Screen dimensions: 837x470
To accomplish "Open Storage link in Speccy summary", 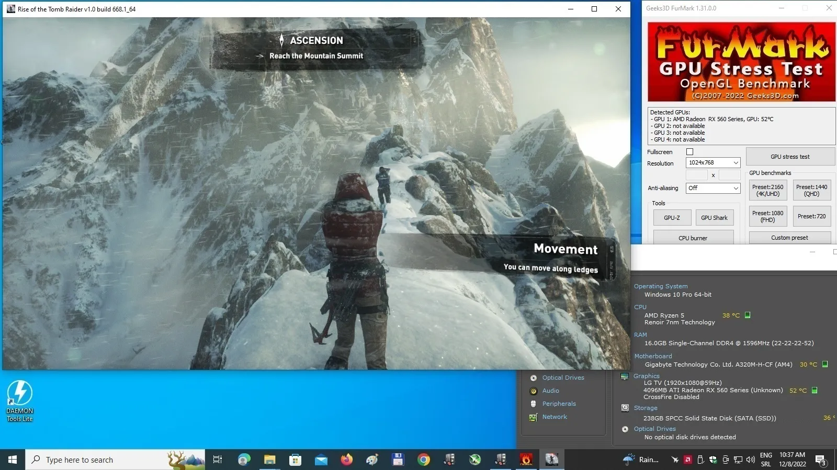I will point(646,408).
